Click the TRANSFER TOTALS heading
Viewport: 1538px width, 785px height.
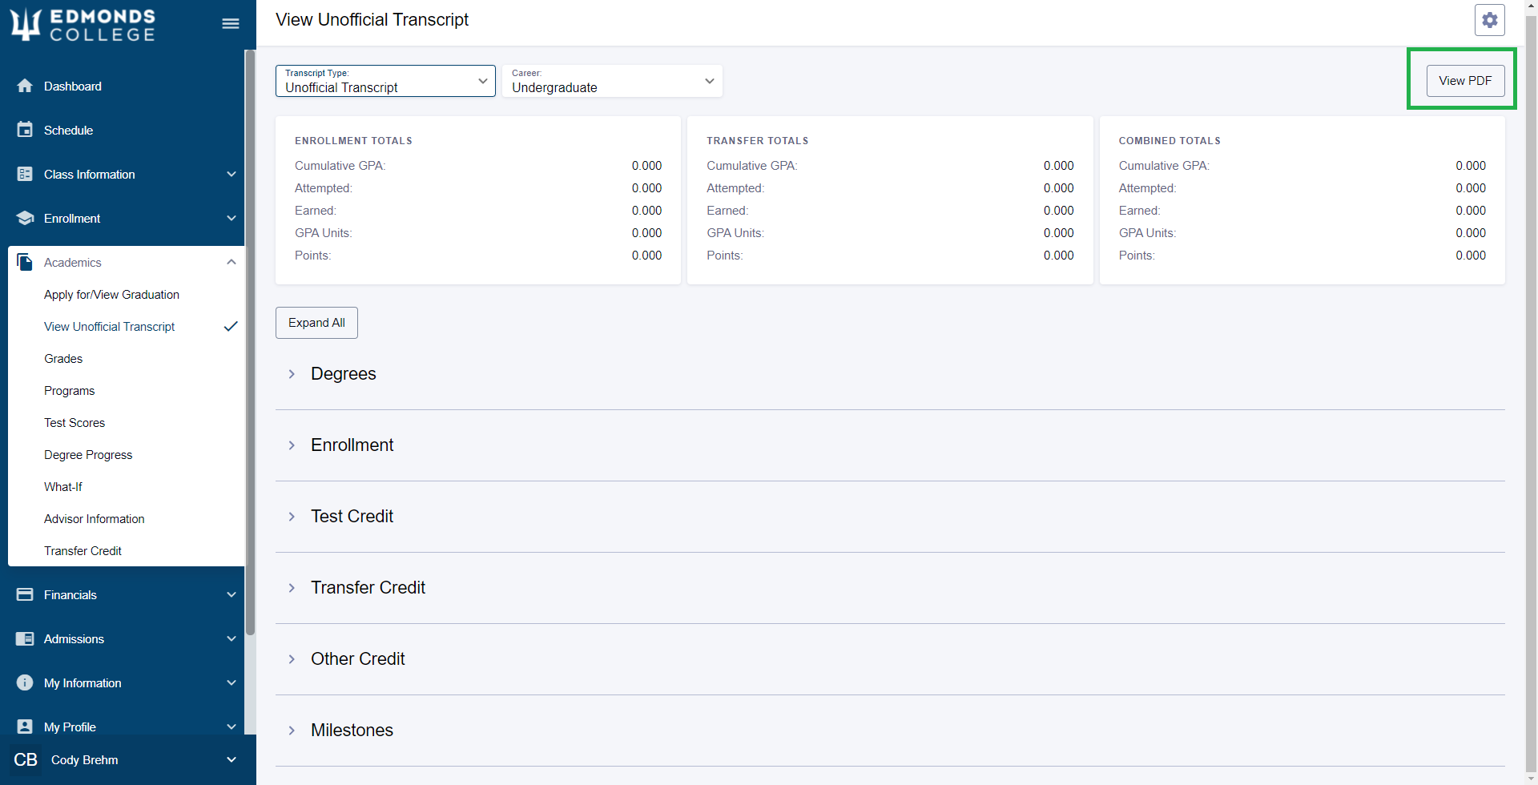coord(758,141)
